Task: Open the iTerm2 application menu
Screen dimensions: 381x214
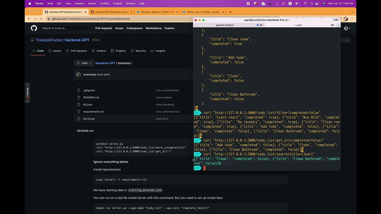Action: (x=39, y=4)
